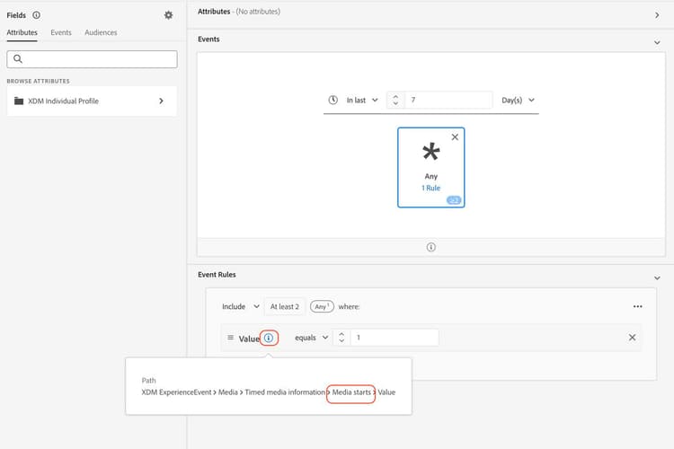
Task: Click the attribute search field
Action: pyautogui.click(x=92, y=59)
